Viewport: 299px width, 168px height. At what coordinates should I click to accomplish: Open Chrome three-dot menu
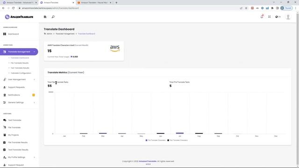pos(296,8)
